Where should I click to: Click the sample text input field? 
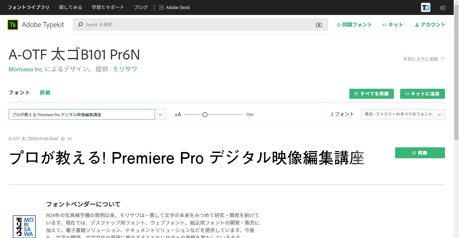[82, 114]
